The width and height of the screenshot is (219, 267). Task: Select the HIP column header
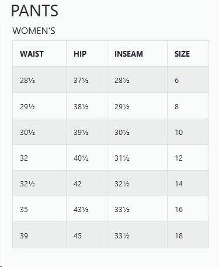pos(80,54)
